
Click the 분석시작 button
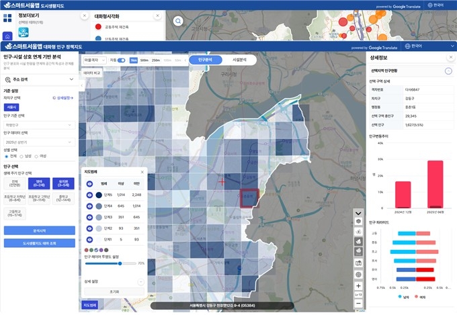(x=38, y=230)
